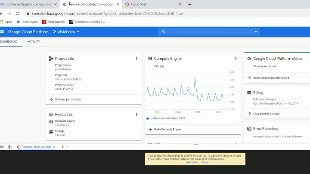Click the address bar URL
The height and width of the screenshot is (174, 310).
click(x=107, y=13)
